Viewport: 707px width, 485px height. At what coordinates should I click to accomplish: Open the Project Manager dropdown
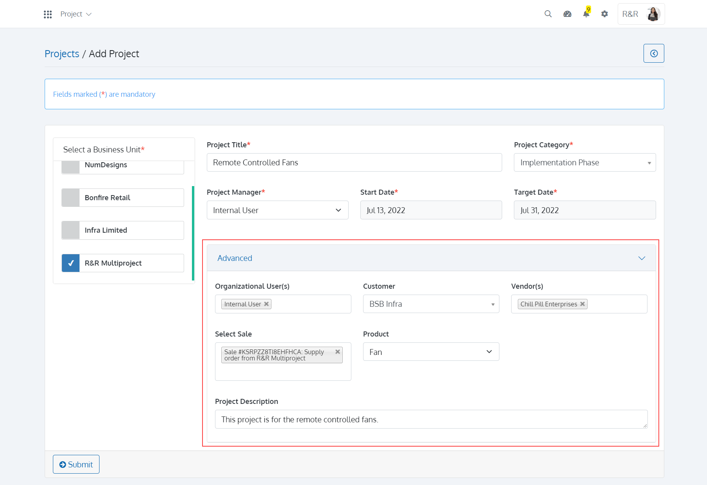pos(277,210)
